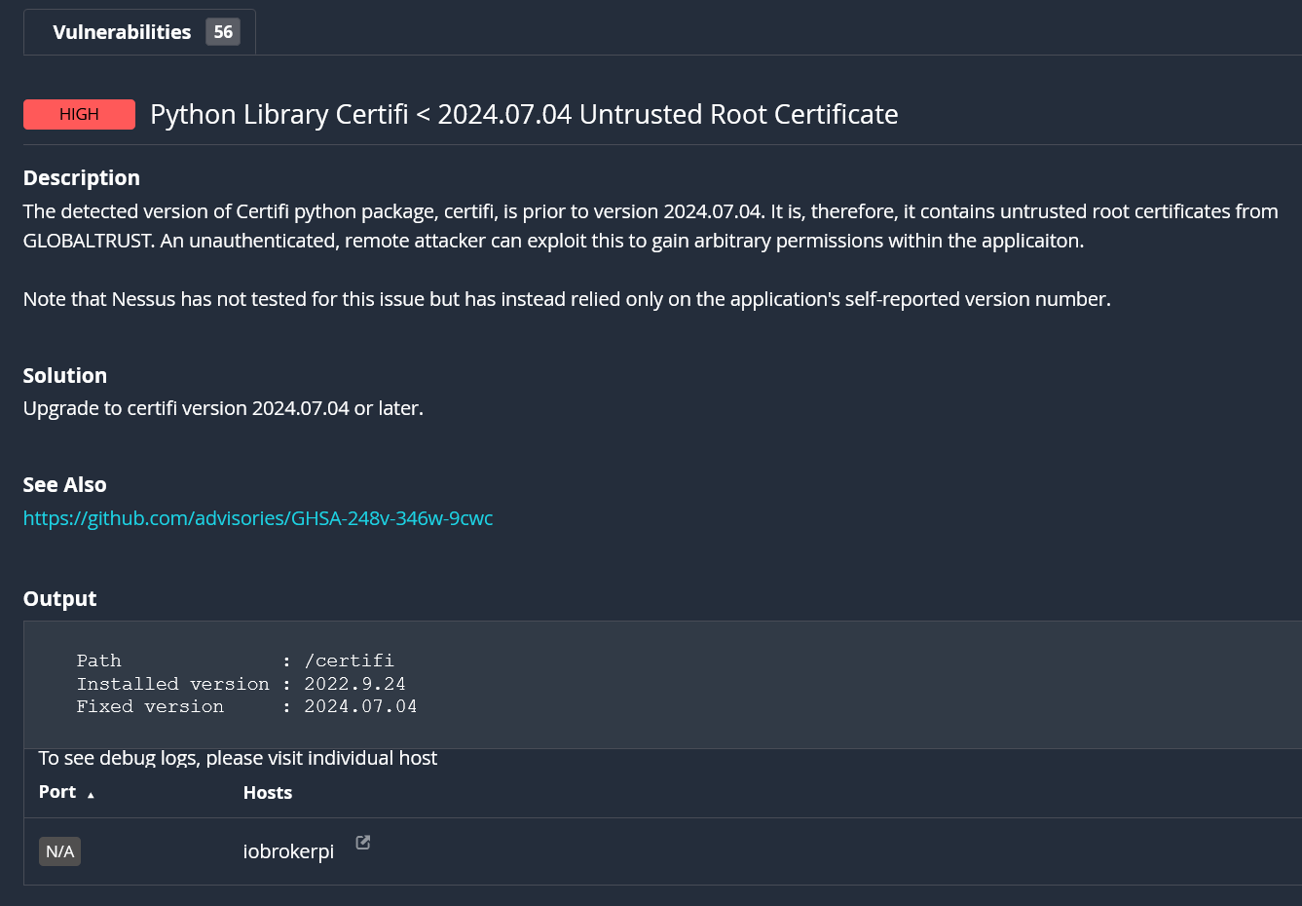Click the Output heading

[60, 598]
